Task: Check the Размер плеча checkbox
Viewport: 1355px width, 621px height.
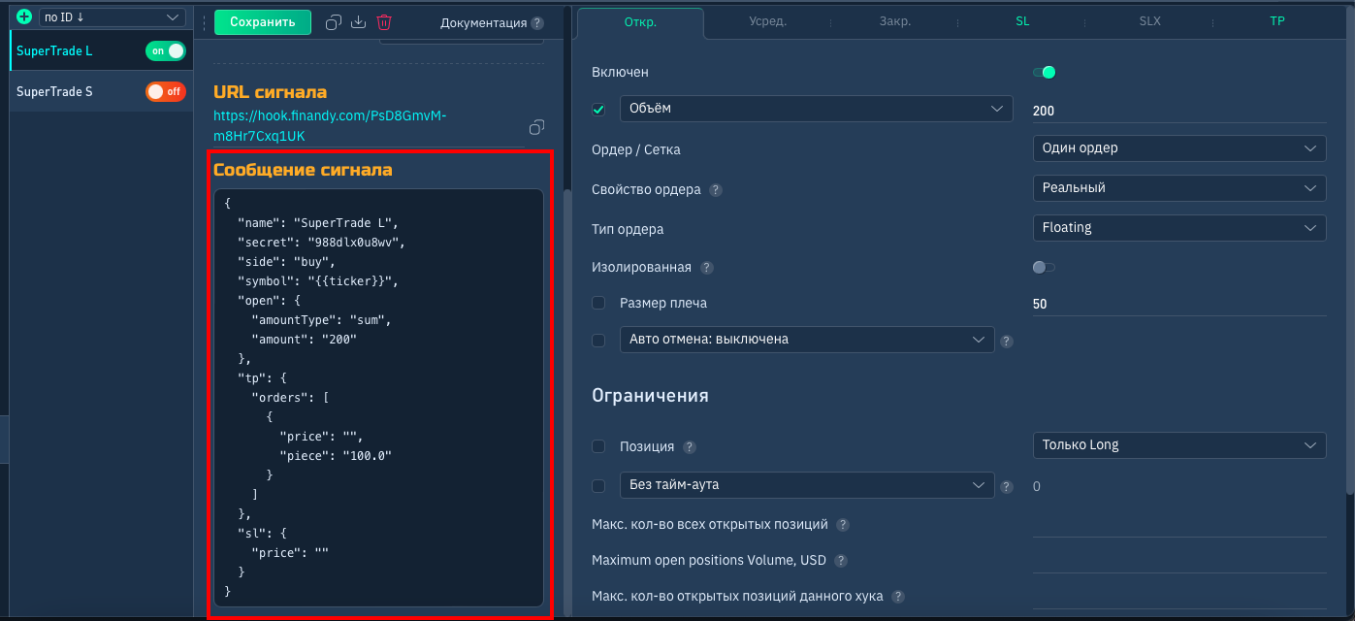Action: point(598,303)
